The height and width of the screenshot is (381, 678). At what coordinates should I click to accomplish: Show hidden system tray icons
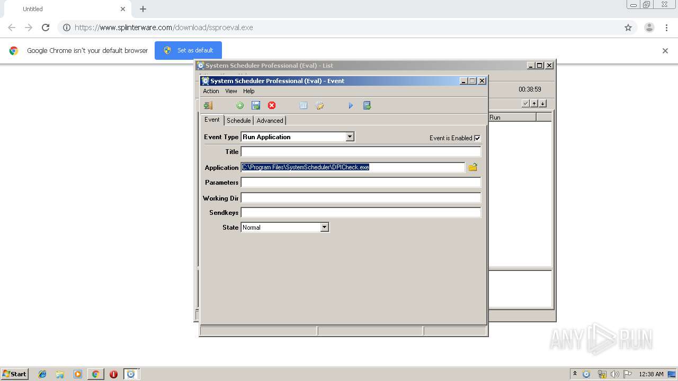pyautogui.click(x=575, y=374)
